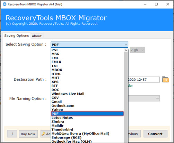Click the key icon on Activate button
This screenshot has width=174, height=143.
click(x=43, y=134)
